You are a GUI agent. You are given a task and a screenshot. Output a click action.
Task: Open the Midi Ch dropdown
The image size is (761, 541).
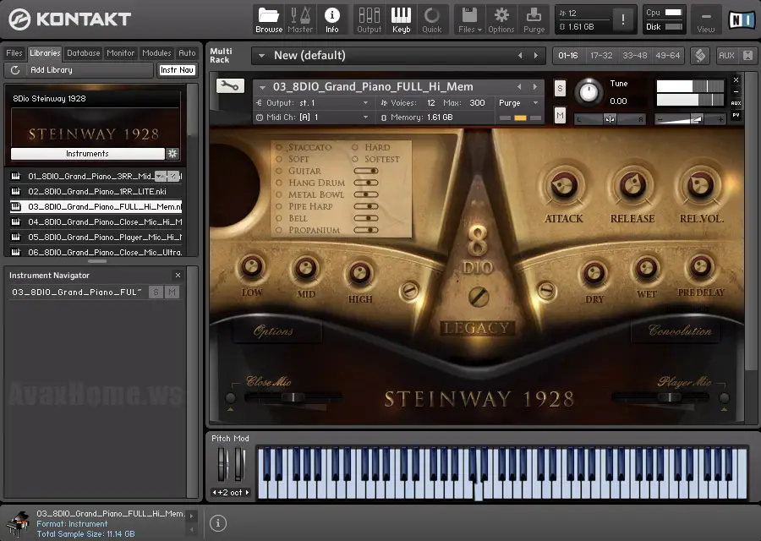(365, 117)
